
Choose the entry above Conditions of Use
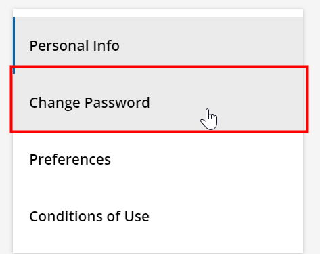[x=158, y=159]
